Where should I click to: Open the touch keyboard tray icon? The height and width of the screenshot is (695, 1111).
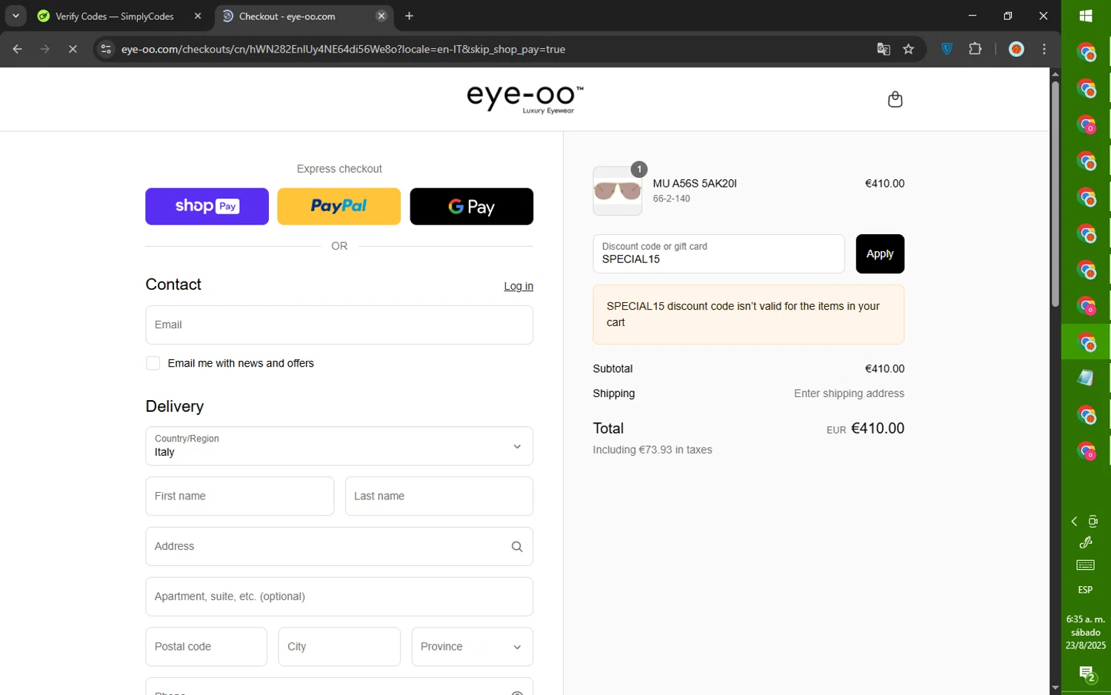[1086, 565]
